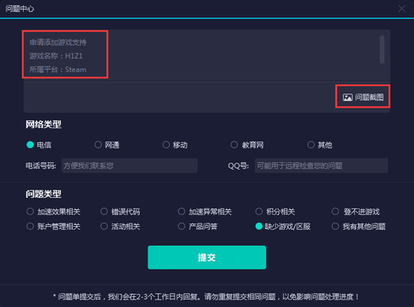The width and height of the screenshot is (414, 307).
Task: Select 登不进游戏 option
Action: pyautogui.click(x=335, y=212)
